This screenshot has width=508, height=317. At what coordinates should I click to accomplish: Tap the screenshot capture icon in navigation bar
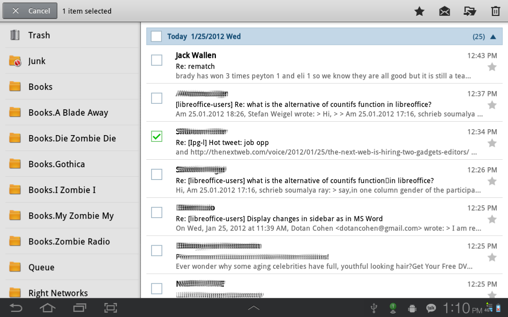coord(110,308)
